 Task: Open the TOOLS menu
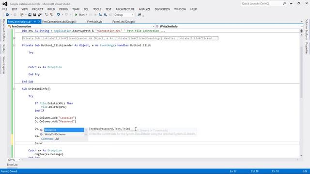(x=97, y=9)
